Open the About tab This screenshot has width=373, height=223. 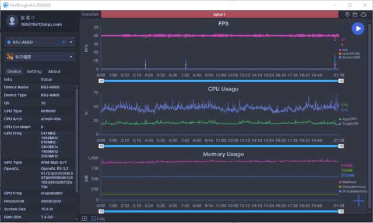pyautogui.click(x=54, y=71)
